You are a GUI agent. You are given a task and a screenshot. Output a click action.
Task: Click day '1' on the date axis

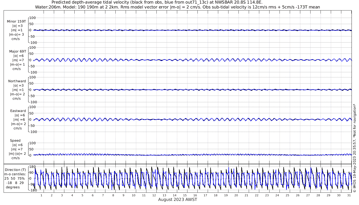pyautogui.click(x=41, y=195)
